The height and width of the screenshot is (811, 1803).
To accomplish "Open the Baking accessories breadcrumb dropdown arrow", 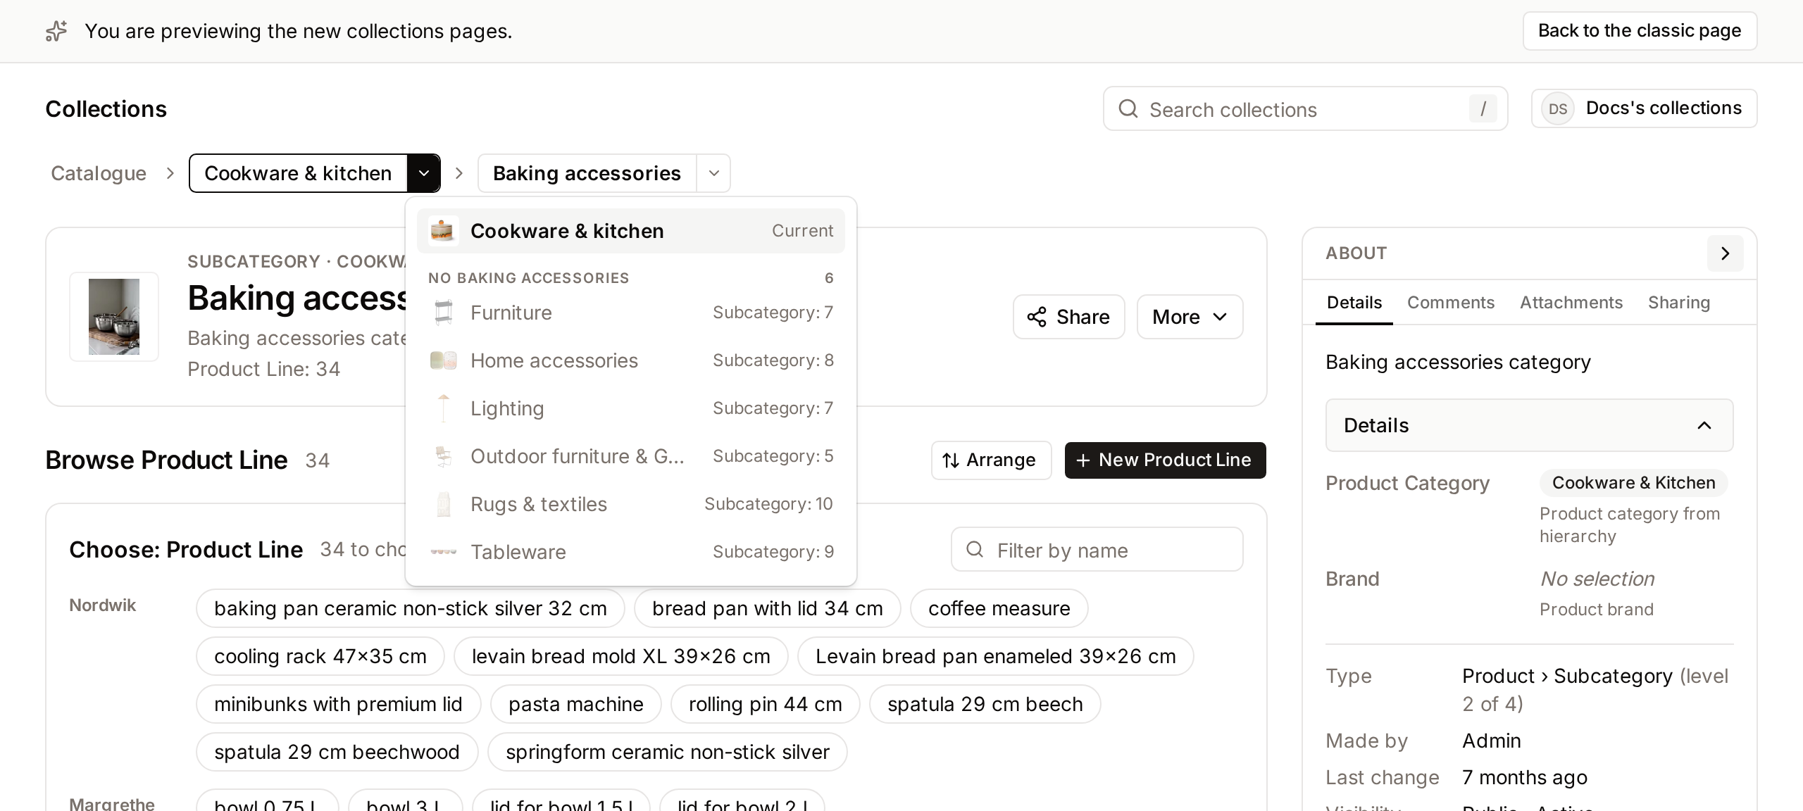I will pyautogui.click(x=713, y=173).
